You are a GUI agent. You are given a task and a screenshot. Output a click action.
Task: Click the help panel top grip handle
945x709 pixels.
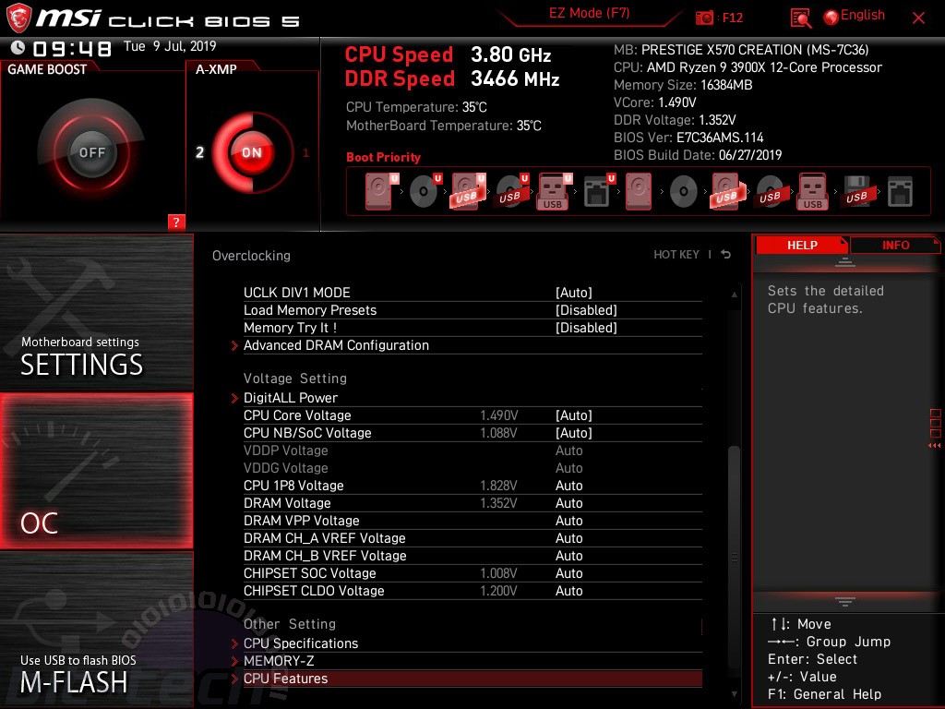pos(845,261)
